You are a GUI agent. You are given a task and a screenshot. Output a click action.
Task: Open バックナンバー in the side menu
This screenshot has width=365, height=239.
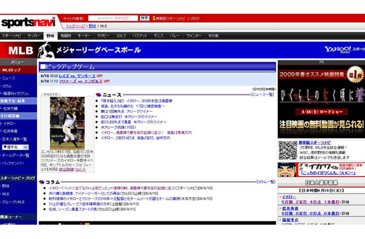(x=13, y=164)
